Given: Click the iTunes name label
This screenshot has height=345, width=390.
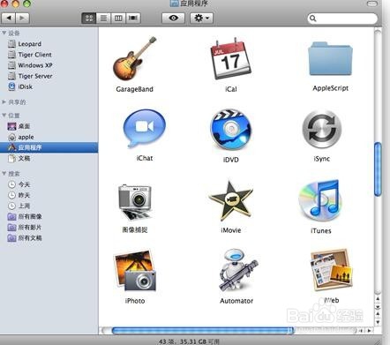Looking at the screenshot, I should (321, 231).
